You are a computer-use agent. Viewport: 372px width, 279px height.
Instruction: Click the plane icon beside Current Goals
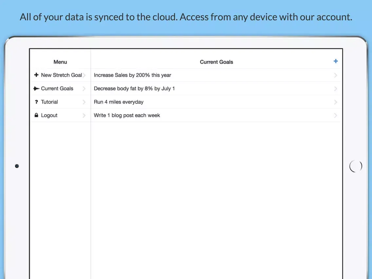36,88
